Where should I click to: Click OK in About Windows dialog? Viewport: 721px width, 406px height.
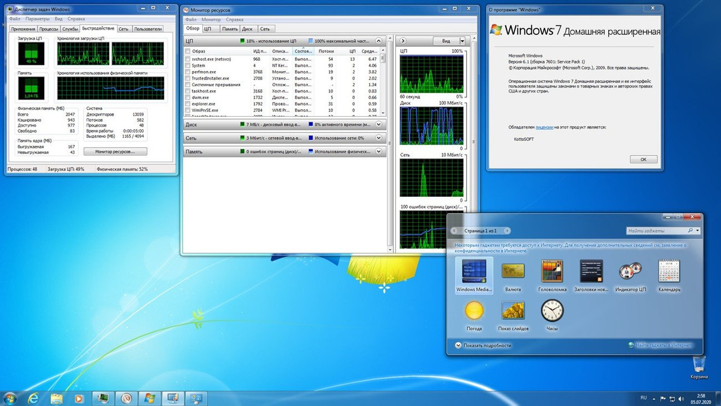click(644, 160)
